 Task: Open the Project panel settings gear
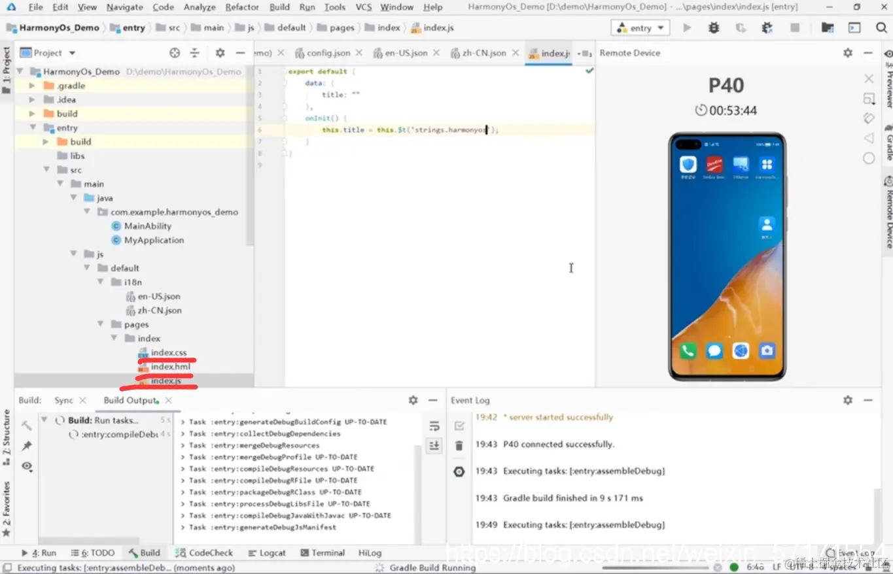tap(220, 53)
